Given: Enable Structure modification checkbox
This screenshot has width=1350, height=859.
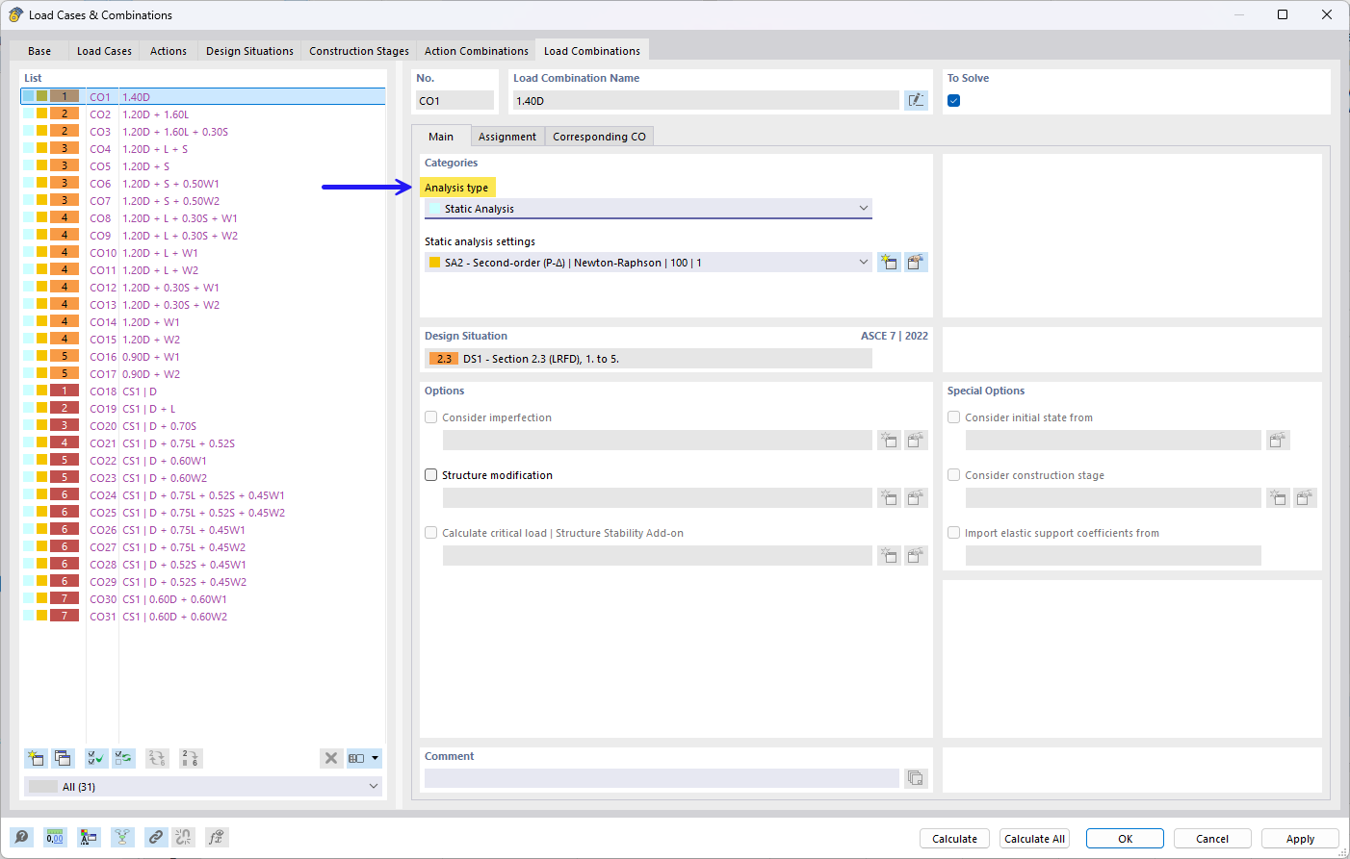Looking at the screenshot, I should tap(431, 475).
